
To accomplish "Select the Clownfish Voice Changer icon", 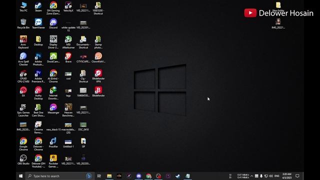I will [98, 58].
